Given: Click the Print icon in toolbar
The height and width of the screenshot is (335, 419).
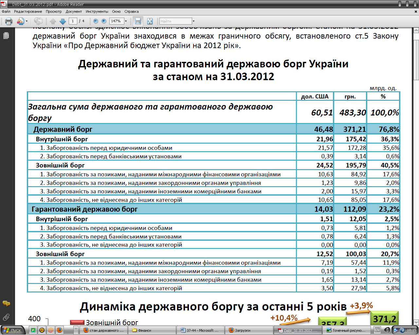Looking at the screenshot, I should click(9, 21).
